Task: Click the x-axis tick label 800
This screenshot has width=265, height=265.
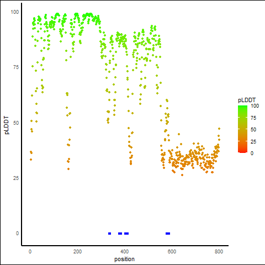Action: click(x=219, y=252)
